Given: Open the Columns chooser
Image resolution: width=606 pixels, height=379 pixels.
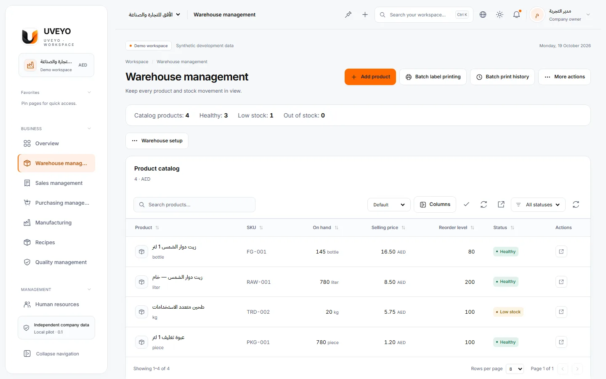Looking at the screenshot, I should pos(435,205).
